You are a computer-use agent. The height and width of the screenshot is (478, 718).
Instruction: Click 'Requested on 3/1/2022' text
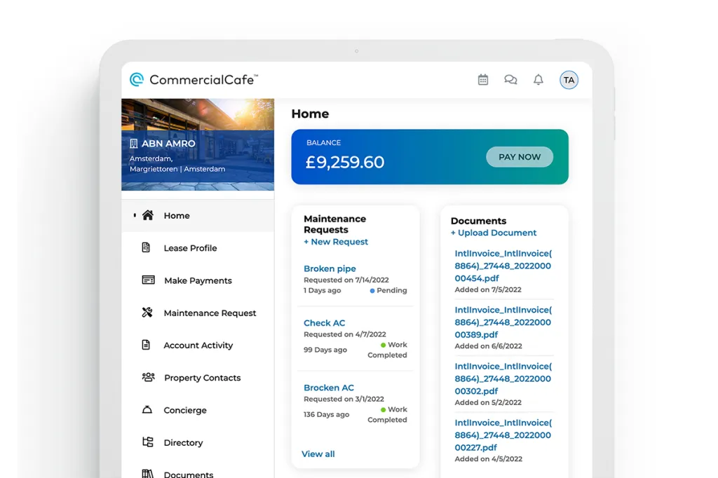point(344,399)
